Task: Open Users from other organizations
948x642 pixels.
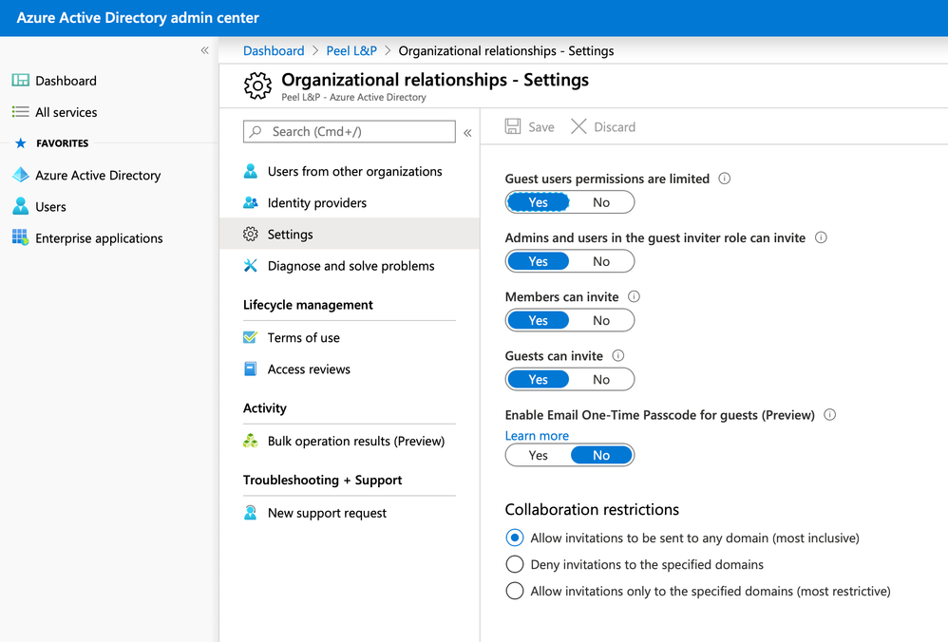Action: [x=354, y=172]
